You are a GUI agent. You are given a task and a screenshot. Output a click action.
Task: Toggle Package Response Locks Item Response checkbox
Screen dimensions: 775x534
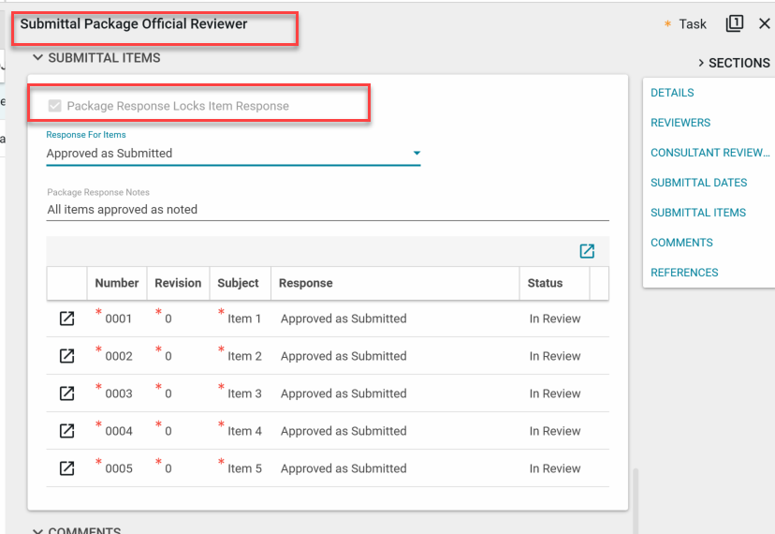(x=55, y=106)
